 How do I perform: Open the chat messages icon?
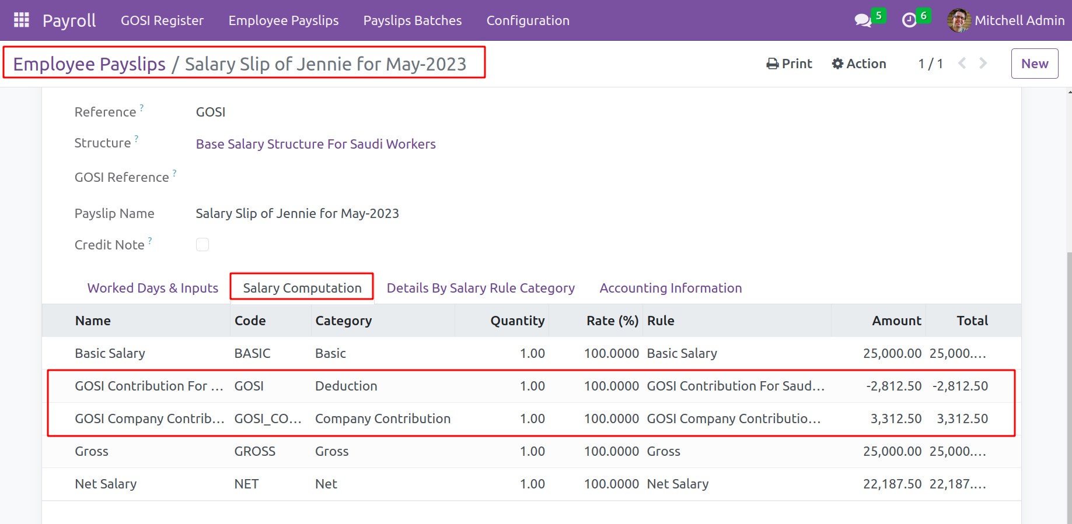click(862, 20)
